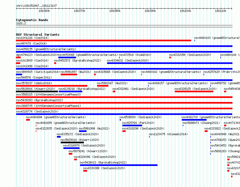
Task: Open nsv6328325 (Sedlazeck2020) variant
Action: [x=196, y=89]
